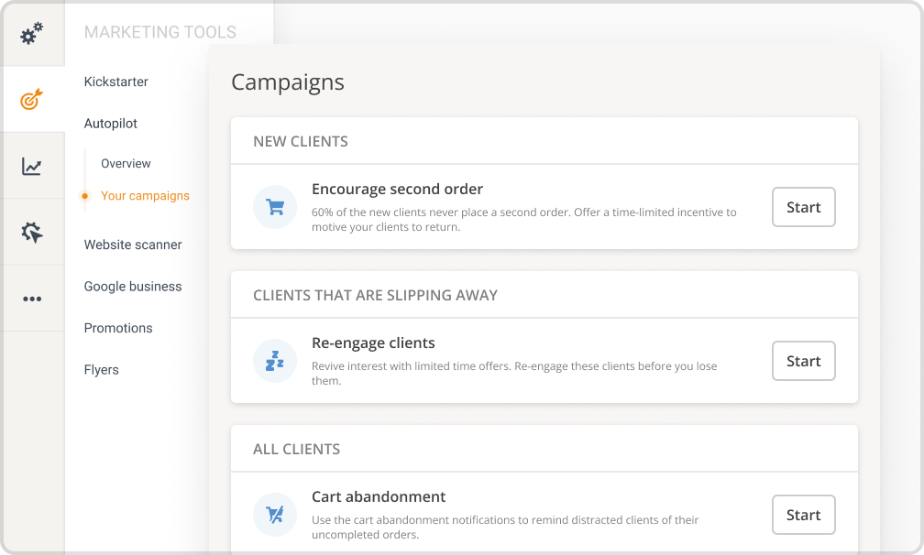Open the ellipsis more options sidebar icon
924x555 pixels.
(x=30, y=298)
